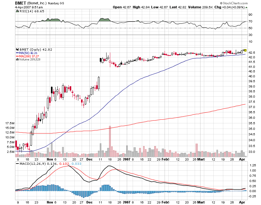Viewport: 261px width, 205px height.
Task: Click the yellow highlighted latest candlestick
Action: pyautogui.click(x=245, y=50)
